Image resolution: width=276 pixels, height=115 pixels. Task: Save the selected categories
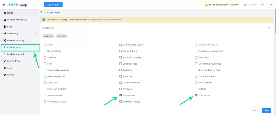(267, 110)
